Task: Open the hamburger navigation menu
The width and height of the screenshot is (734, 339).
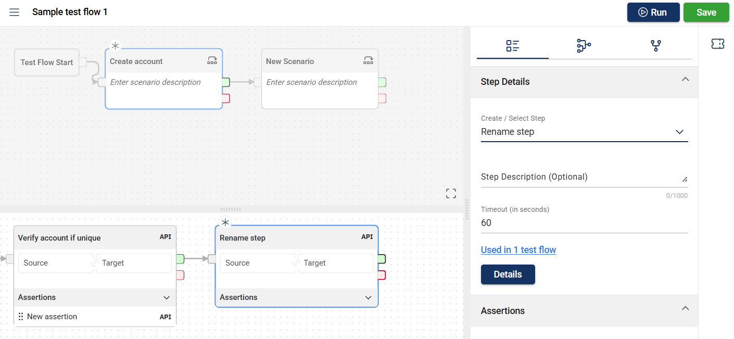Action: click(15, 12)
